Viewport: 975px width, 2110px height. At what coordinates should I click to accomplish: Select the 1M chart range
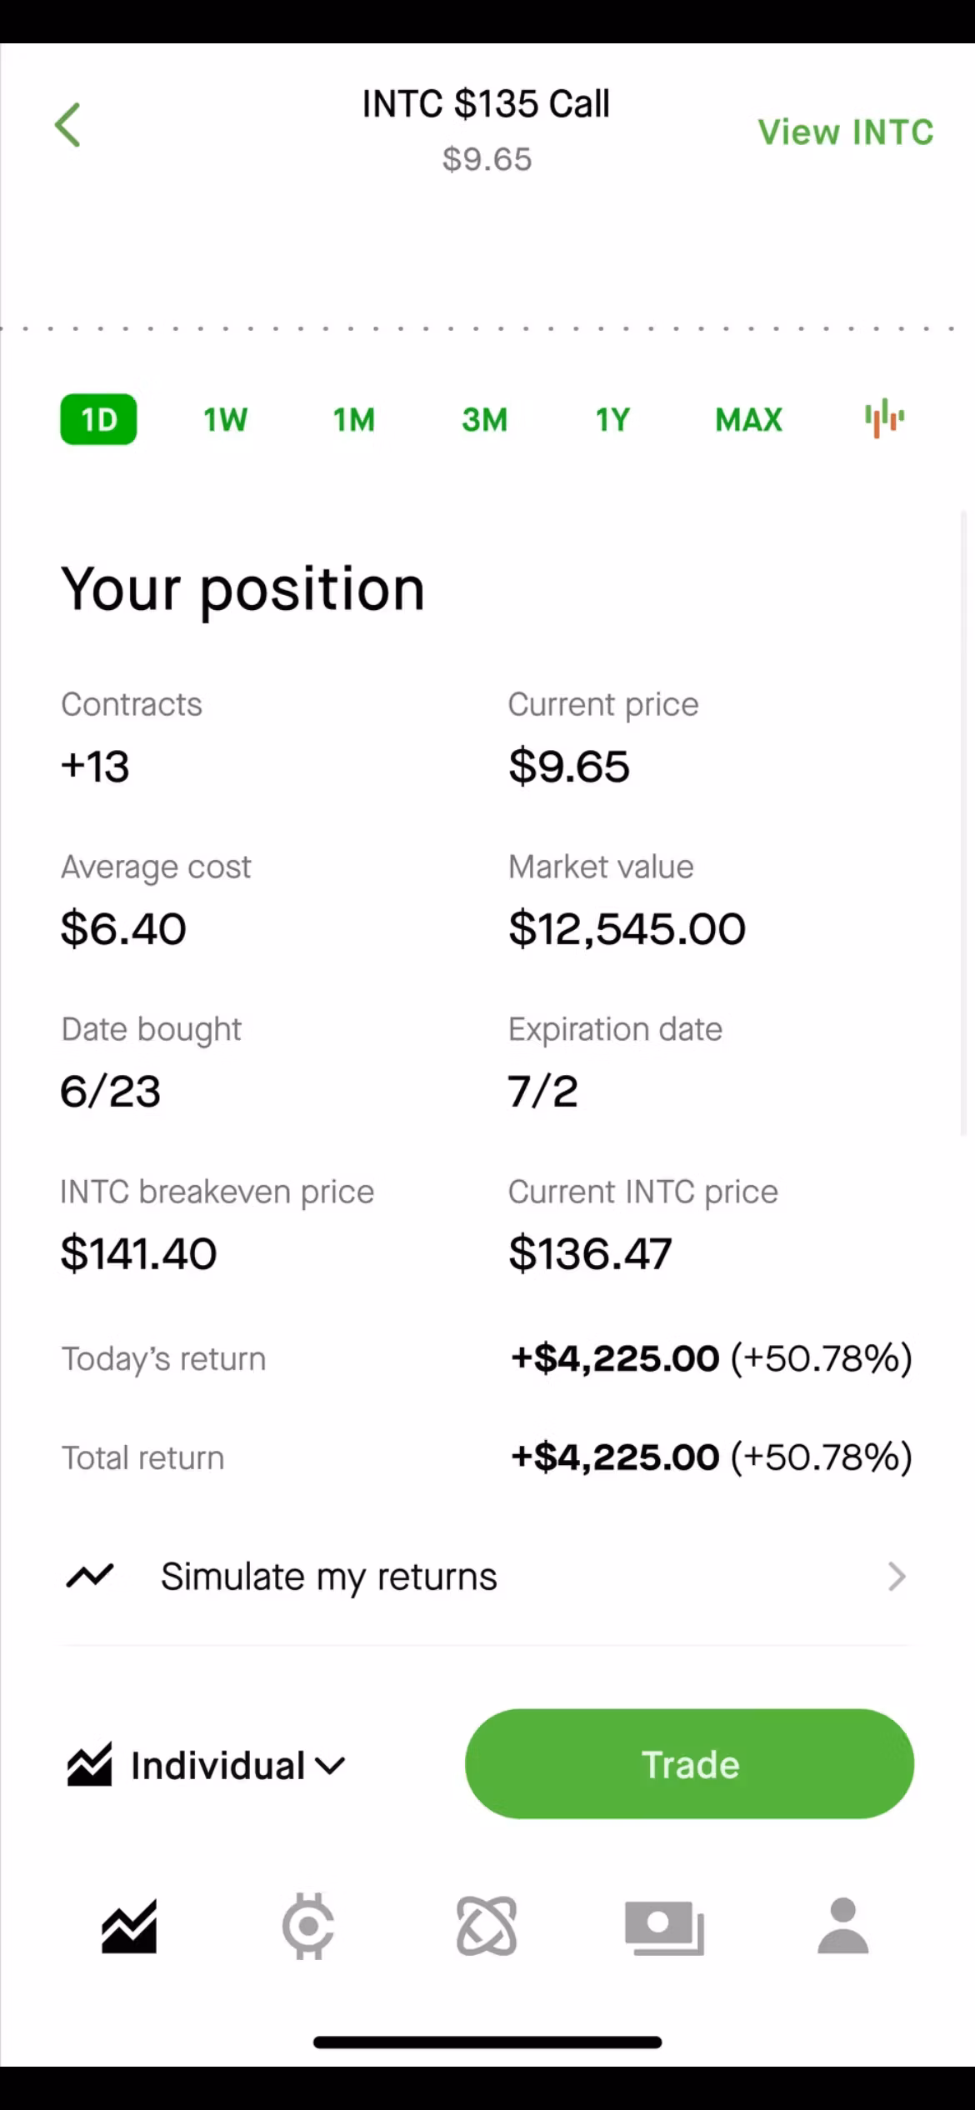click(354, 419)
